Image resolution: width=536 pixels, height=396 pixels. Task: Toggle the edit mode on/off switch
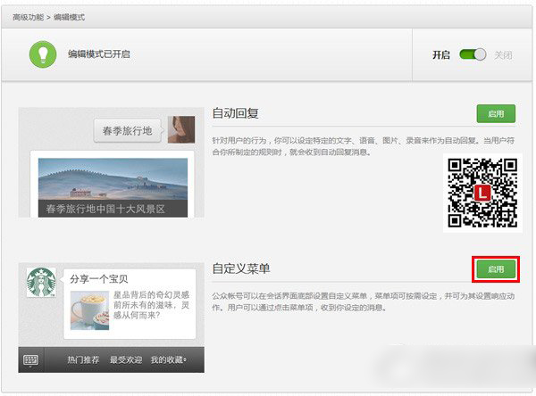coord(473,54)
